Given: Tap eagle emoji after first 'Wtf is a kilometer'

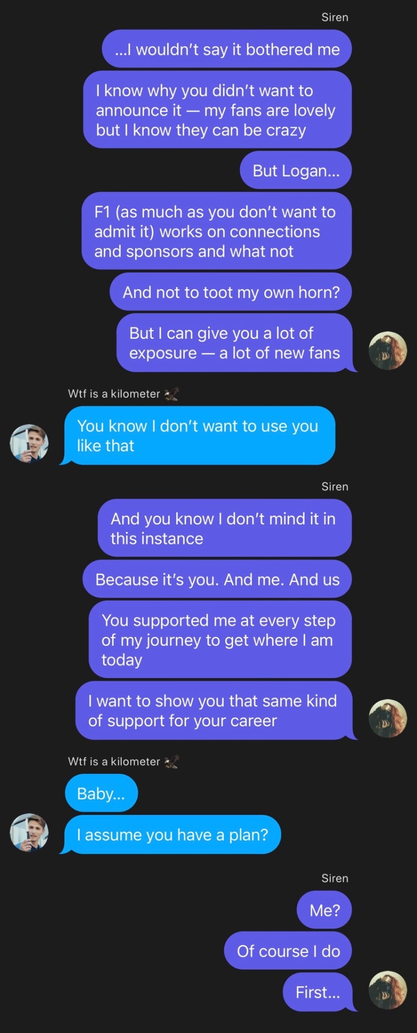Looking at the screenshot, I should tap(171, 394).
